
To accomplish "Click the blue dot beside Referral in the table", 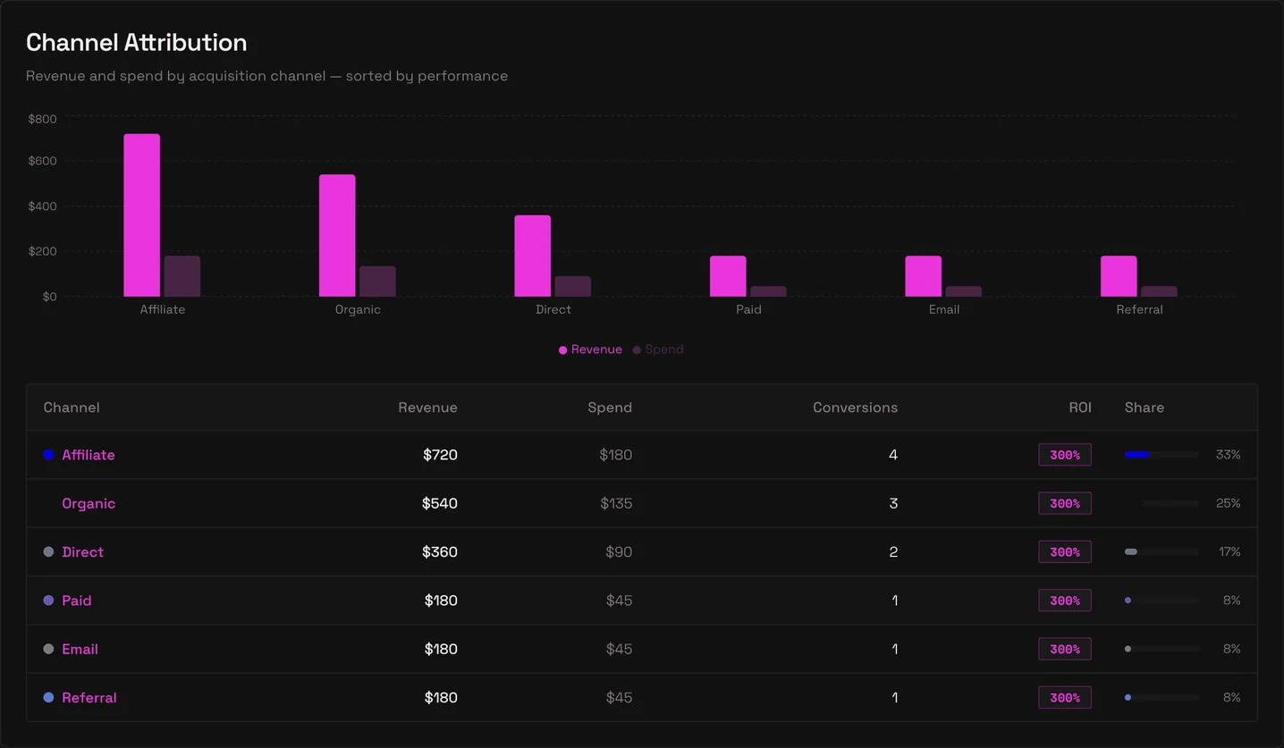I will 48,697.
